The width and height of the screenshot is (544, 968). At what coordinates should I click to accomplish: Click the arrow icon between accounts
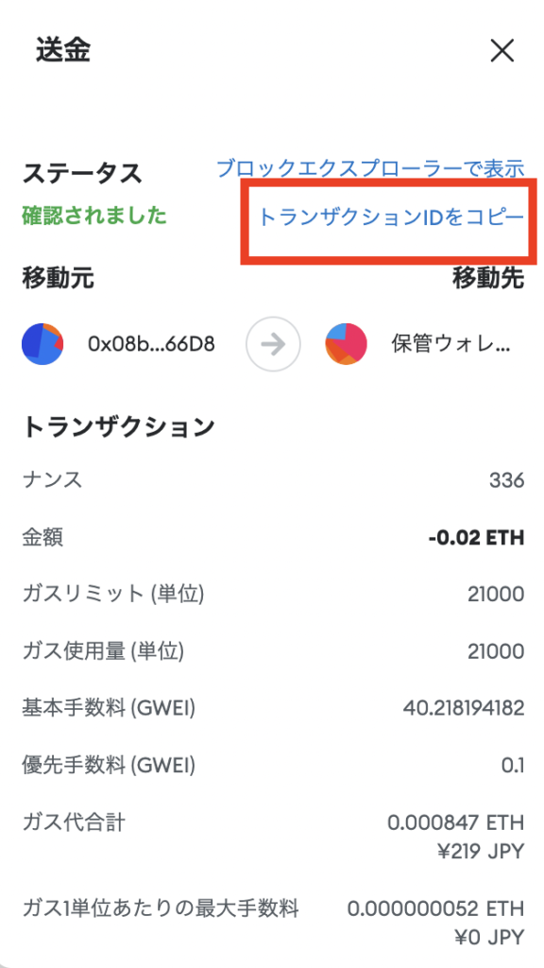273,344
